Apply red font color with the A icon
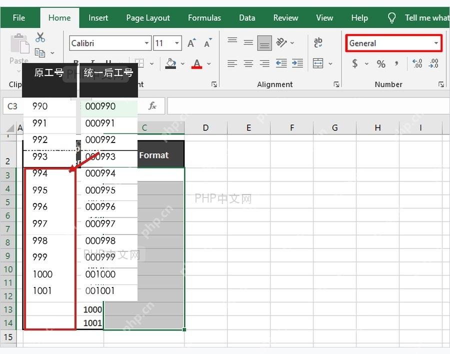450x354 pixels. [x=196, y=63]
